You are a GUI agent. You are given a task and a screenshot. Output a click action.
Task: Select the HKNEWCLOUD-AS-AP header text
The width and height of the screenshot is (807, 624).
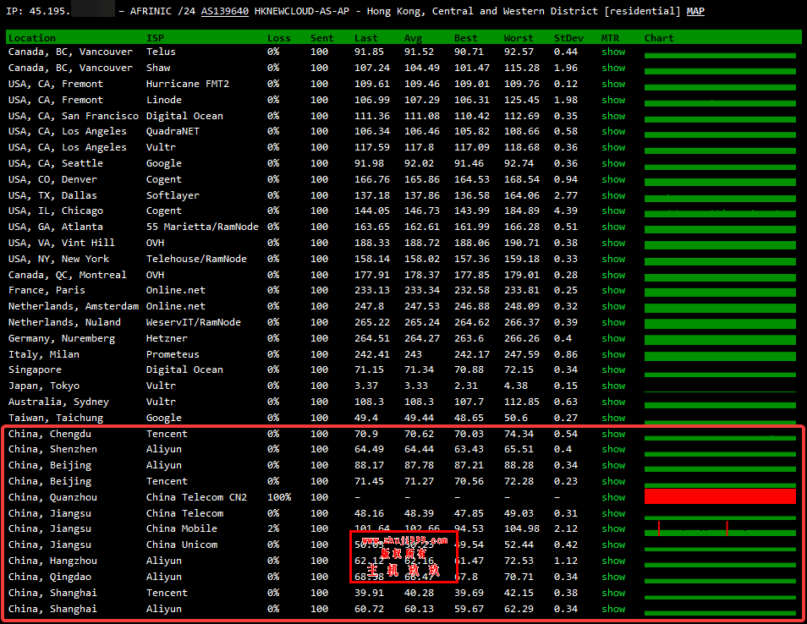tap(302, 11)
